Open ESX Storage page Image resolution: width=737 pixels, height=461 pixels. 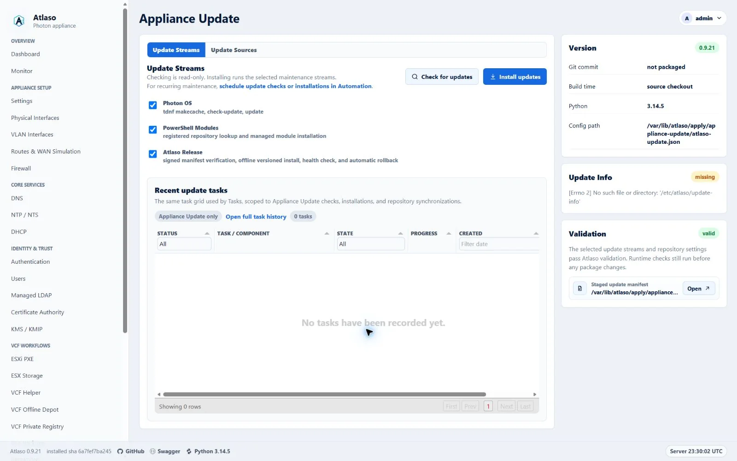pos(27,376)
